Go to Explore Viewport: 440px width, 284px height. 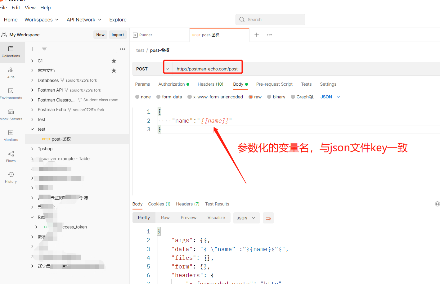118,20
